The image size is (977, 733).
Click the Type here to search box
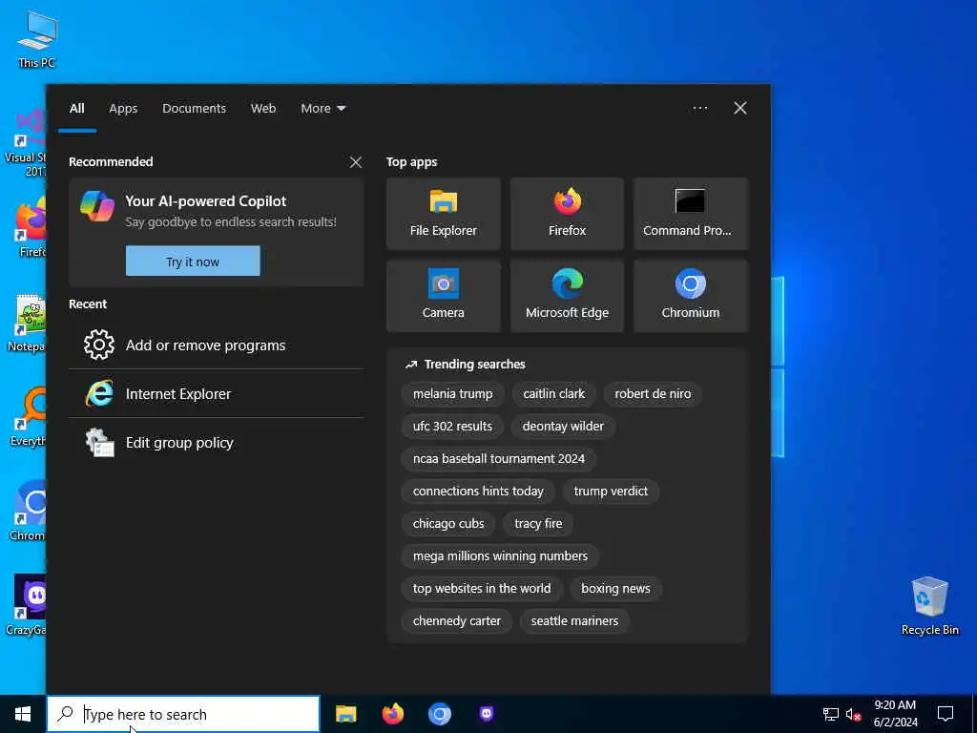[x=183, y=714]
